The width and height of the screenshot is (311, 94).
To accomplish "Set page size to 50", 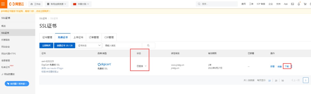I will click(x=282, y=81).
